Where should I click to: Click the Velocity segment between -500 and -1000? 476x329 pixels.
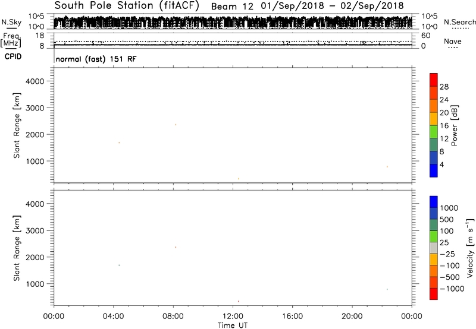pyautogui.click(x=434, y=283)
